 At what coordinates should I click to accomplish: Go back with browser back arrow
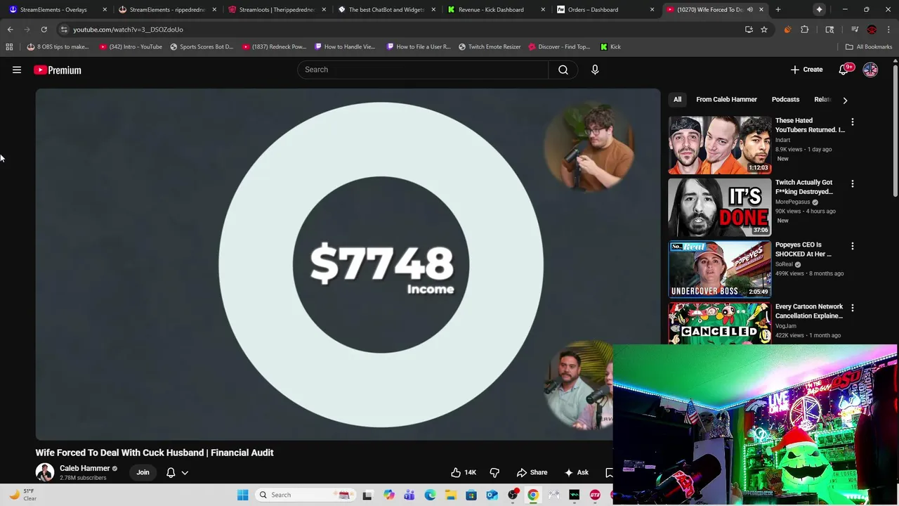click(x=10, y=30)
